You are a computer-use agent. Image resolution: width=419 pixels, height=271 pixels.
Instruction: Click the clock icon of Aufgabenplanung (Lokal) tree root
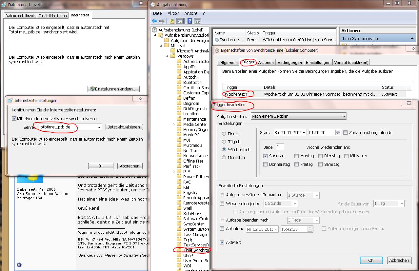tap(155, 30)
